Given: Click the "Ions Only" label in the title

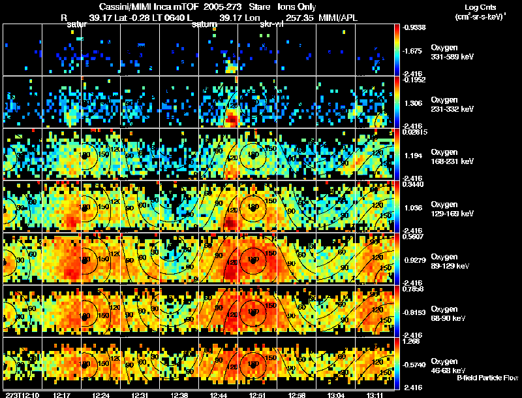Looking at the screenshot, I should [x=297, y=7].
